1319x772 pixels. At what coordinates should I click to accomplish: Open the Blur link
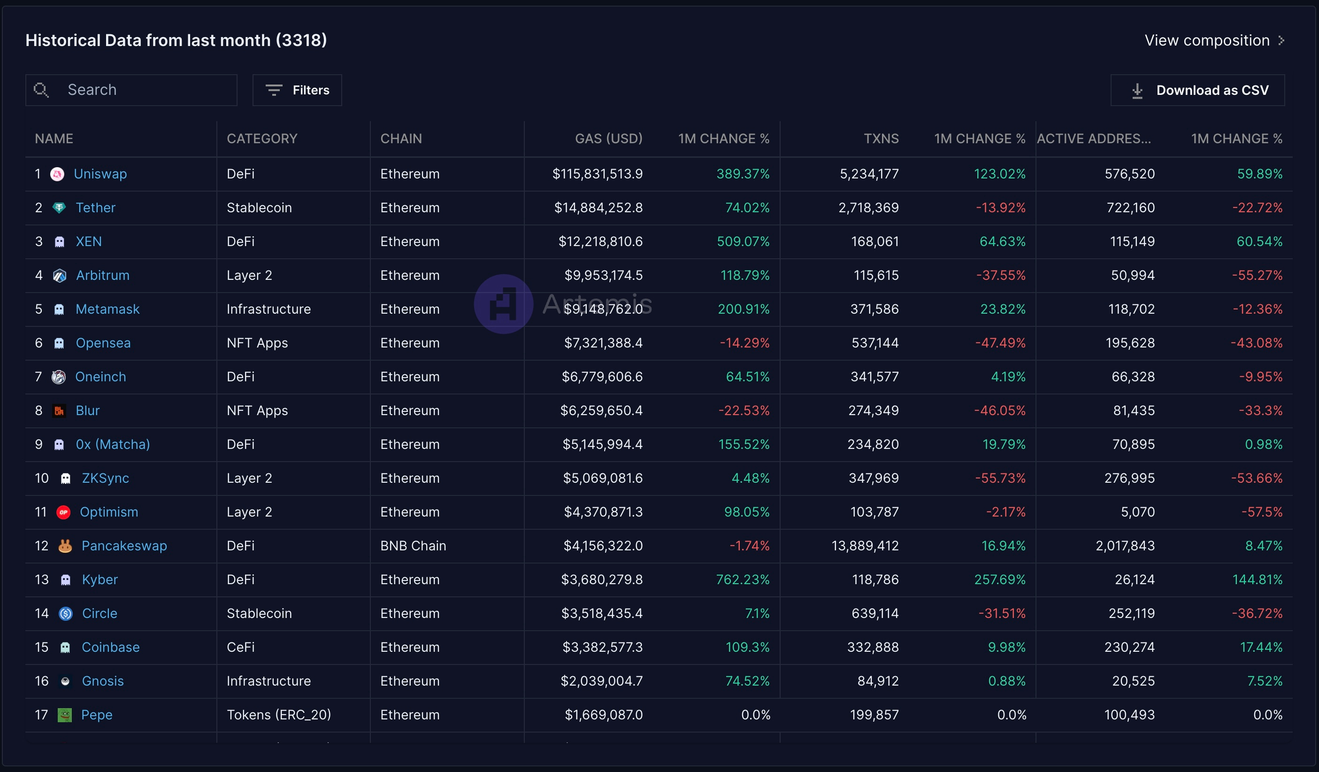88,410
